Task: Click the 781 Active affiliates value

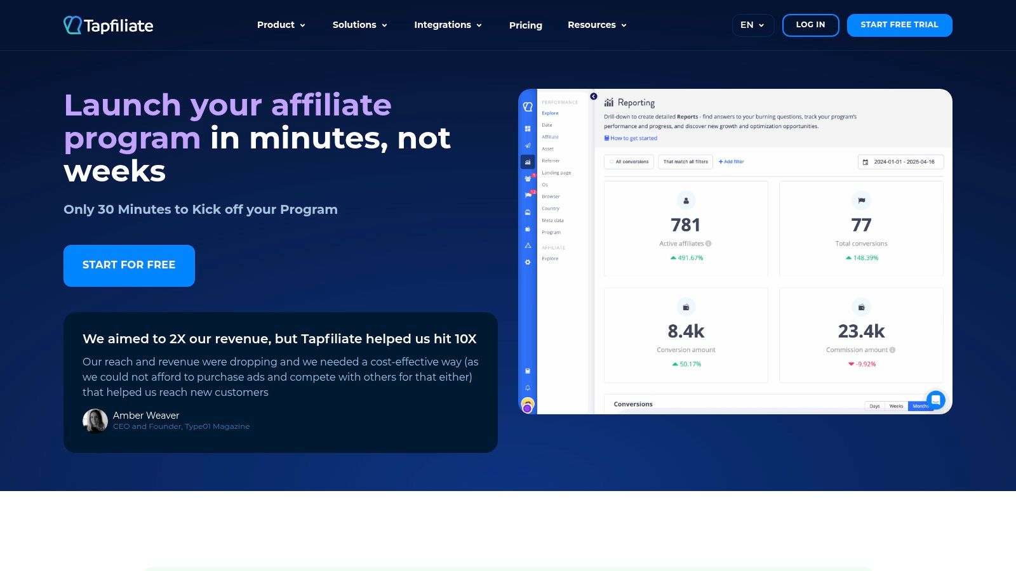Action: click(x=686, y=225)
